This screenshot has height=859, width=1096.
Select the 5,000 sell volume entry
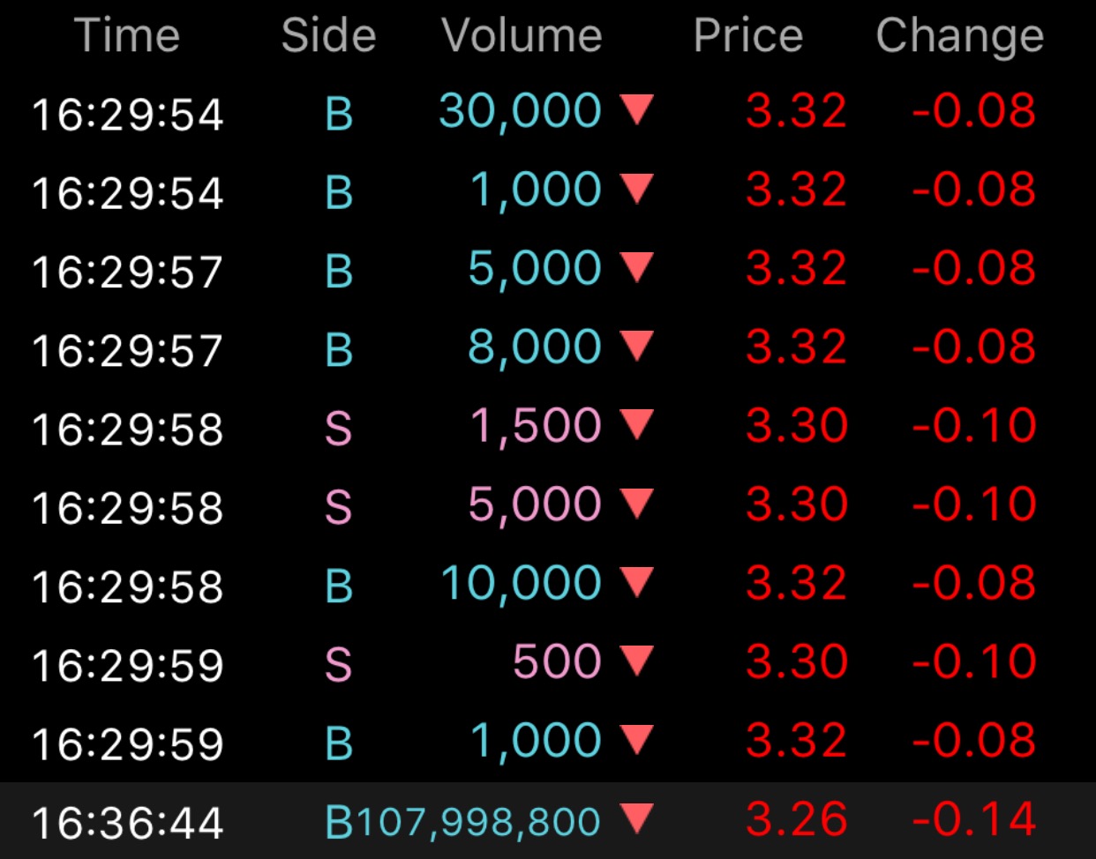click(x=535, y=504)
